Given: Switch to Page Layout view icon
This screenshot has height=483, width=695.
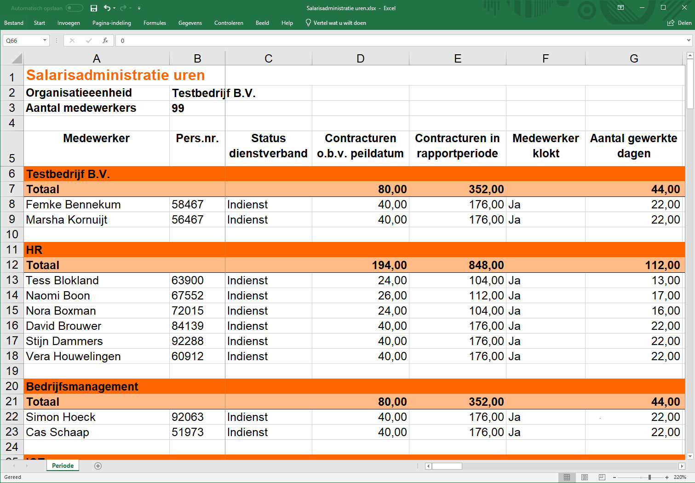Looking at the screenshot, I should [584, 477].
